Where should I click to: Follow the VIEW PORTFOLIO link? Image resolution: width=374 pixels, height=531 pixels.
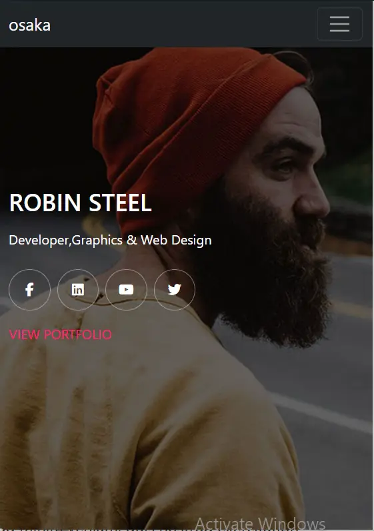pos(60,334)
